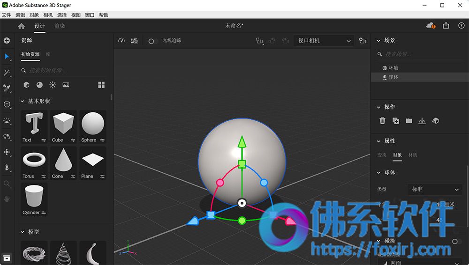The image size is (469, 265).
Task: Open the 类型 标准 dropdown
Action: click(435, 189)
